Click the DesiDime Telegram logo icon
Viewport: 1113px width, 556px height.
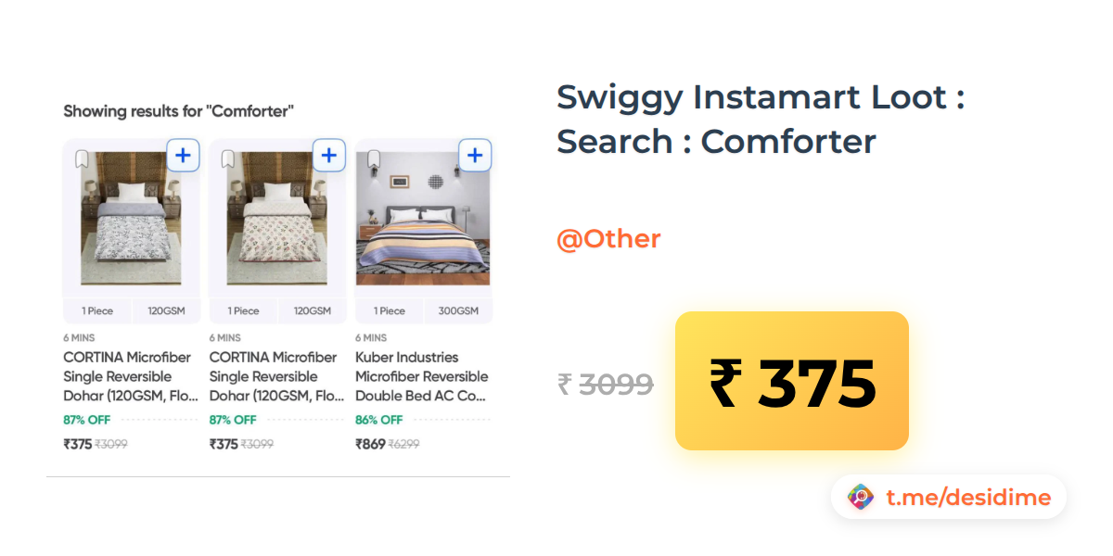click(861, 498)
